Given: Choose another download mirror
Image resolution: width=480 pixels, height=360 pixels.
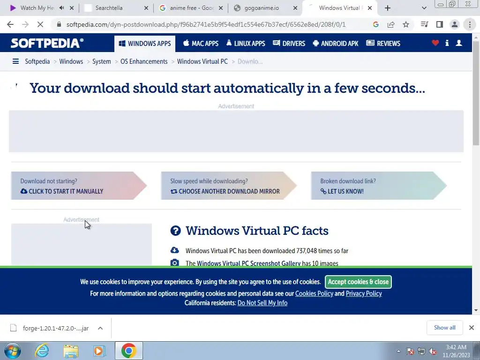Looking at the screenshot, I should tap(225, 191).
